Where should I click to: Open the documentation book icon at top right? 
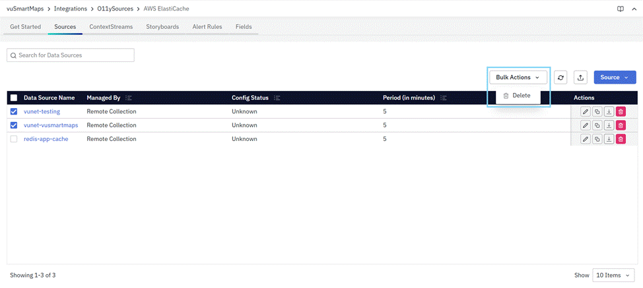click(x=620, y=9)
